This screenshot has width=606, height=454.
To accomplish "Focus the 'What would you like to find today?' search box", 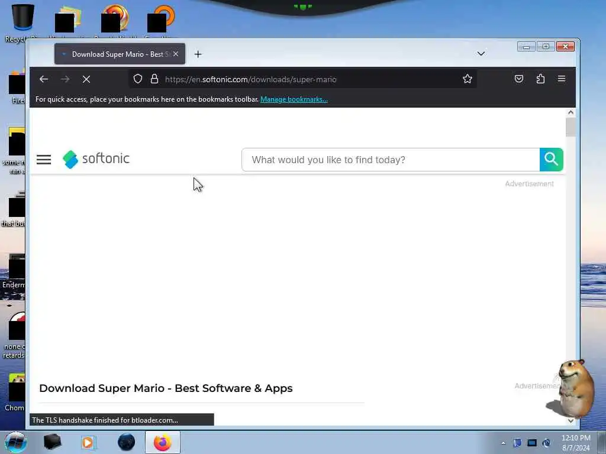I will pyautogui.click(x=391, y=160).
